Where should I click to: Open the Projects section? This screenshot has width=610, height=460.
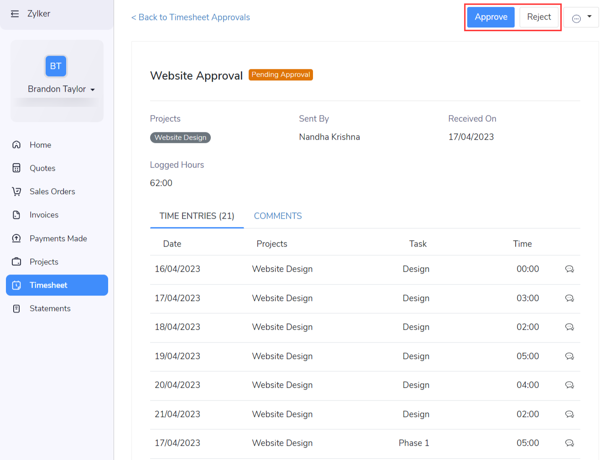(x=44, y=262)
